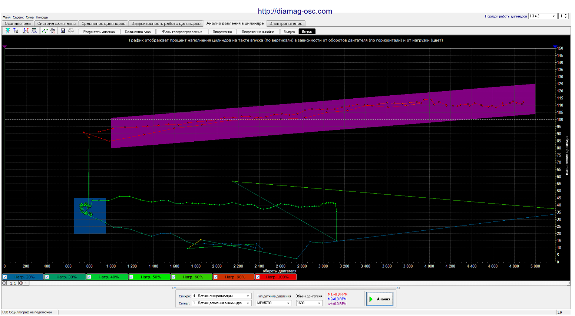The image size is (575, 316).
Task: Click the Анализ start button
Action: (380, 299)
